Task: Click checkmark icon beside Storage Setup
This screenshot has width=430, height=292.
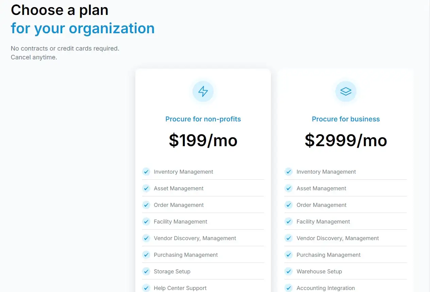Action: pos(146,271)
